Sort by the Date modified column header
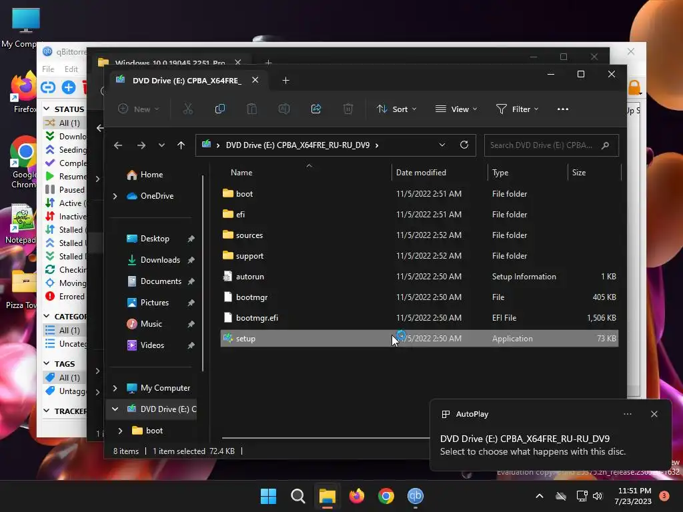The image size is (683, 512). [421, 173]
